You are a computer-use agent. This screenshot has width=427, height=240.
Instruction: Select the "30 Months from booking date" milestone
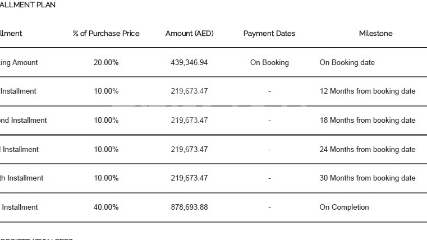click(368, 178)
